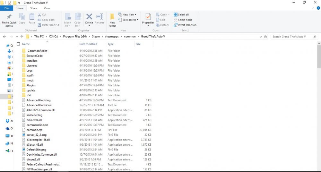Open Properties checkmark icon
Screen dimensions: 321x172
pos(148,17)
